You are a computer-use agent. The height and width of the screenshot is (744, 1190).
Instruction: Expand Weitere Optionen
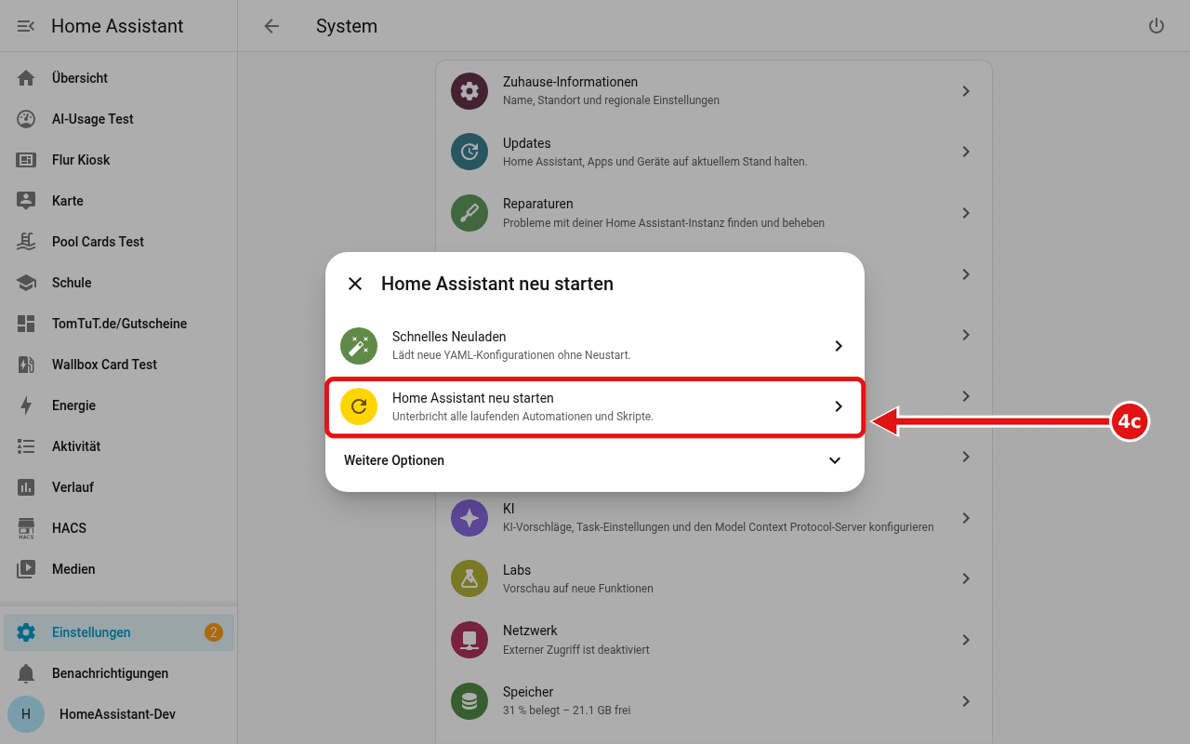pyautogui.click(x=595, y=460)
